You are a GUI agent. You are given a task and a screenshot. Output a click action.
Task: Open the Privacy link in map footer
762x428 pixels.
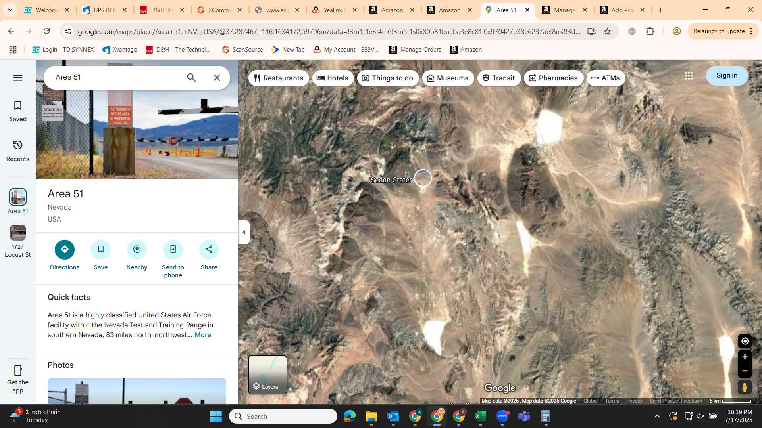click(634, 401)
